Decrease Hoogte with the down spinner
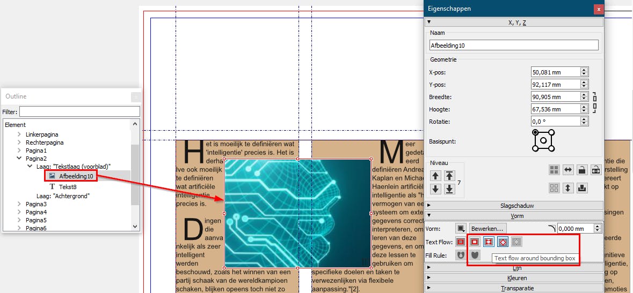Viewport: 633px width, 293px height. pyautogui.click(x=584, y=111)
